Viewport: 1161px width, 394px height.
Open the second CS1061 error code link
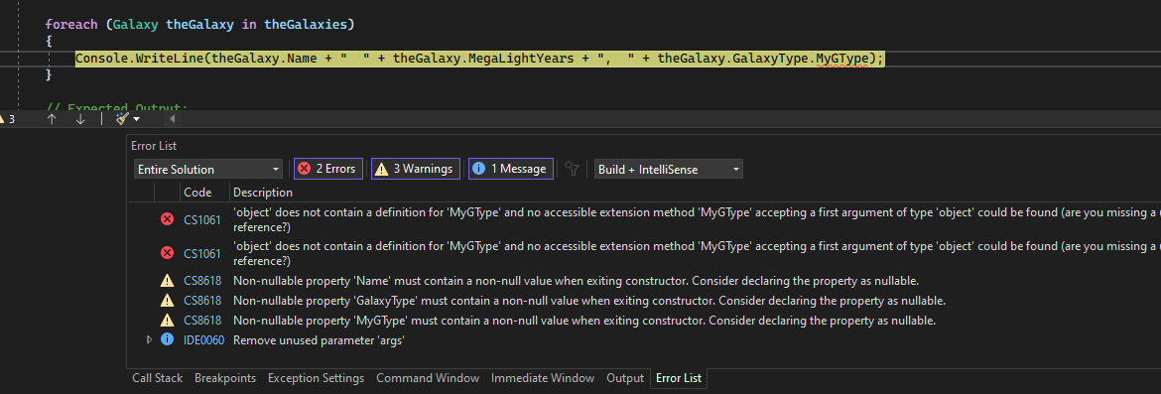[x=202, y=254]
